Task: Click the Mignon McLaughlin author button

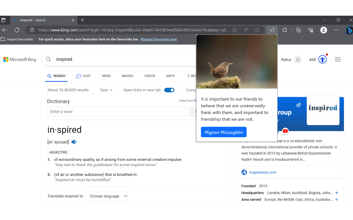Action: [224, 132]
